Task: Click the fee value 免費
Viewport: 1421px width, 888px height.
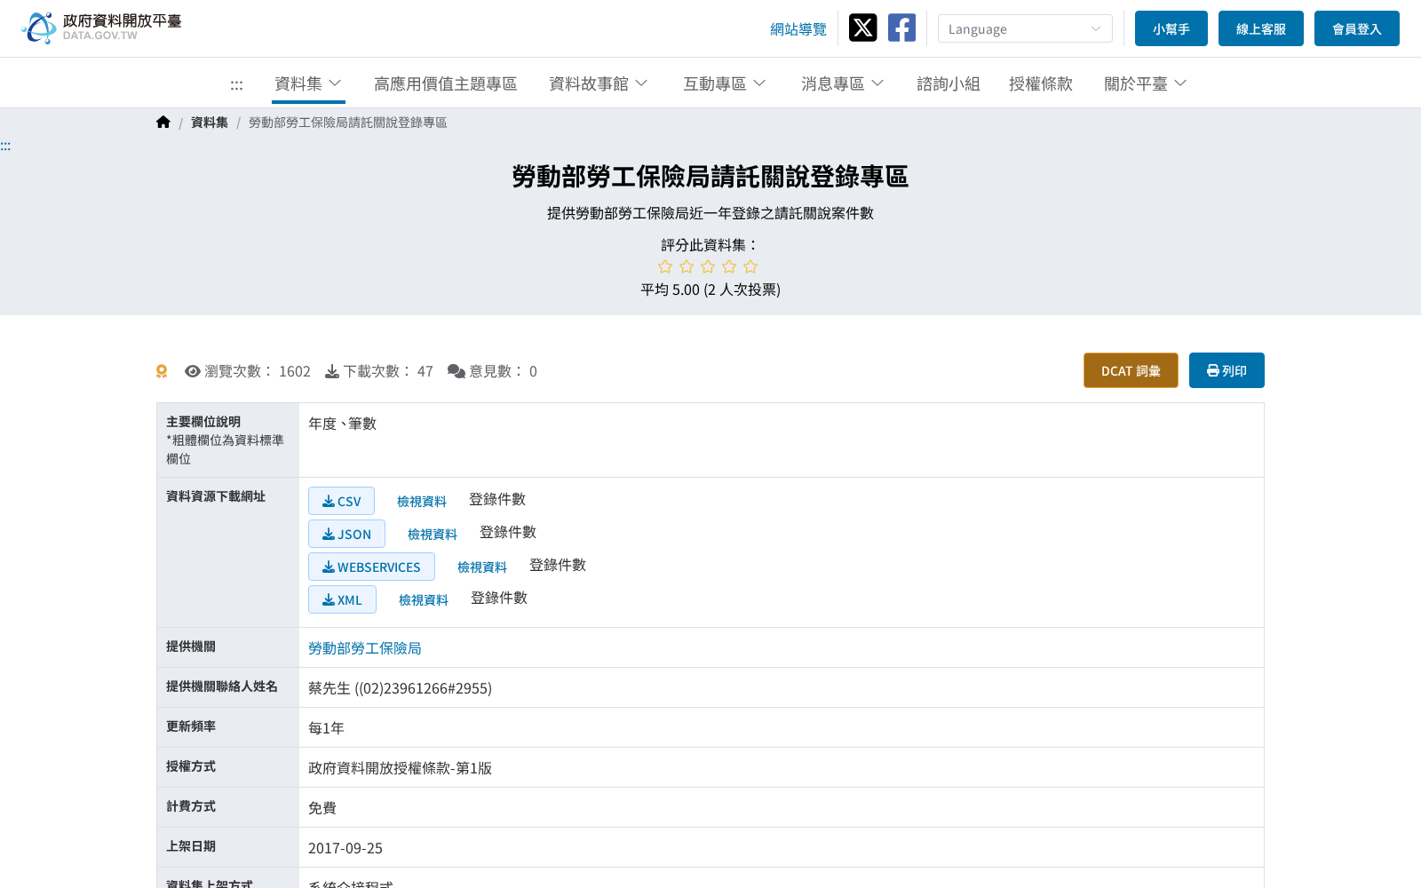Action: click(x=322, y=808)
